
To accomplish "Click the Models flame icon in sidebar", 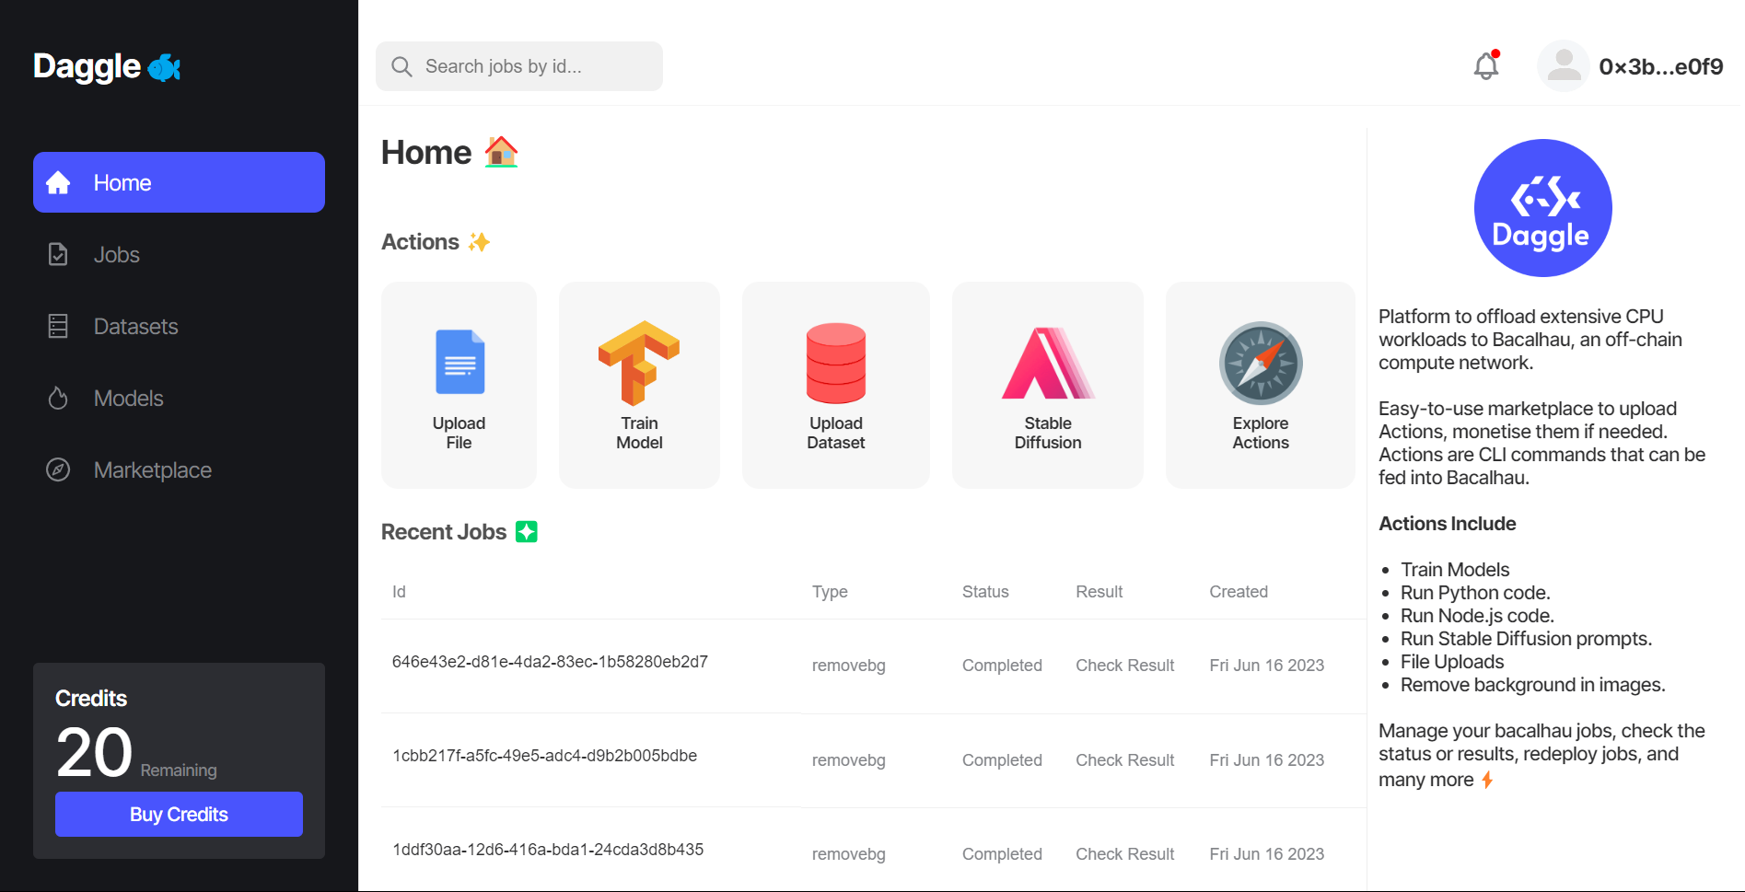I will pos(58,398).
